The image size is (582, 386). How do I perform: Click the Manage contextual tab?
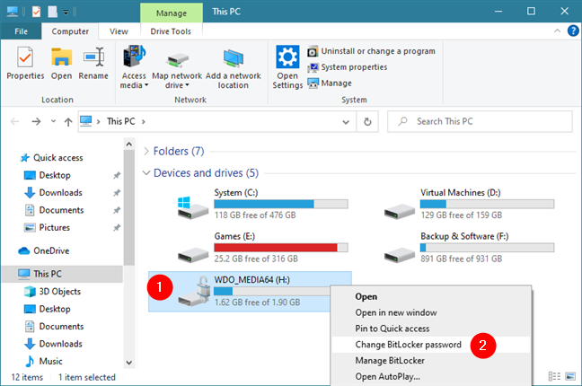click(x=172, y=13)
